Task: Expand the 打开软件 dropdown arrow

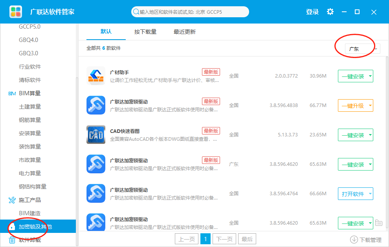Action: click(370, 194)
